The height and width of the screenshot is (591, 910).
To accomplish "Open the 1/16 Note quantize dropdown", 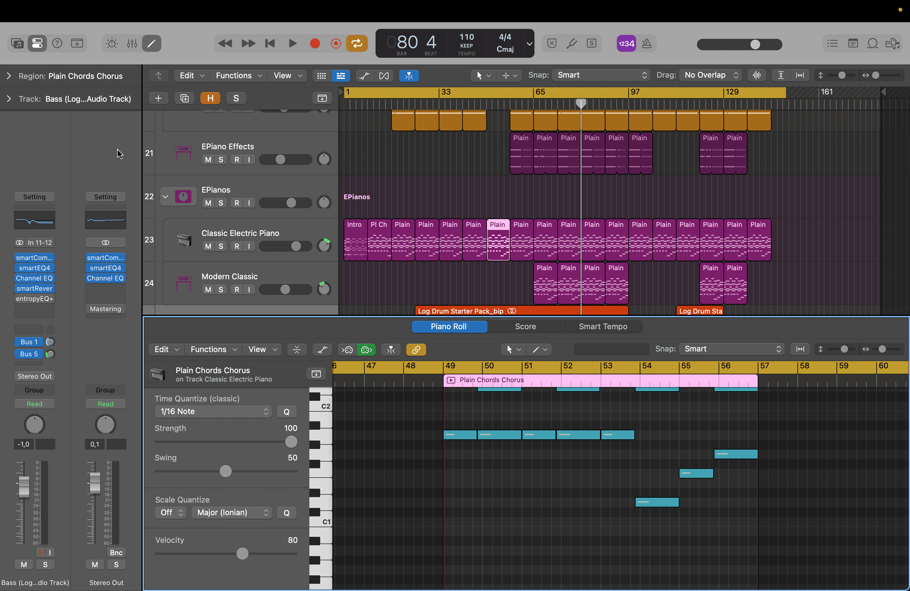I will coord(213,412).
